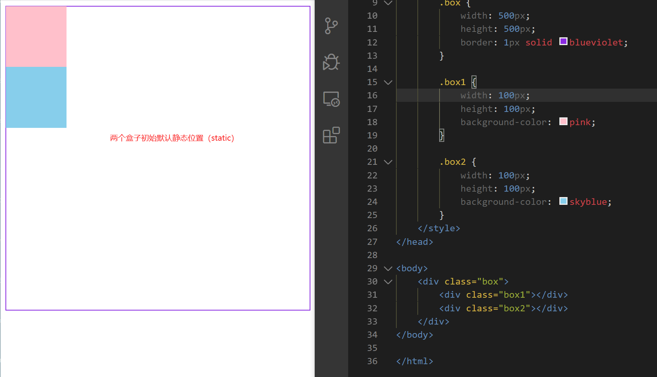Click the closing body tag
The width and height of the screenshot is (657, 377).
point(415,335)
